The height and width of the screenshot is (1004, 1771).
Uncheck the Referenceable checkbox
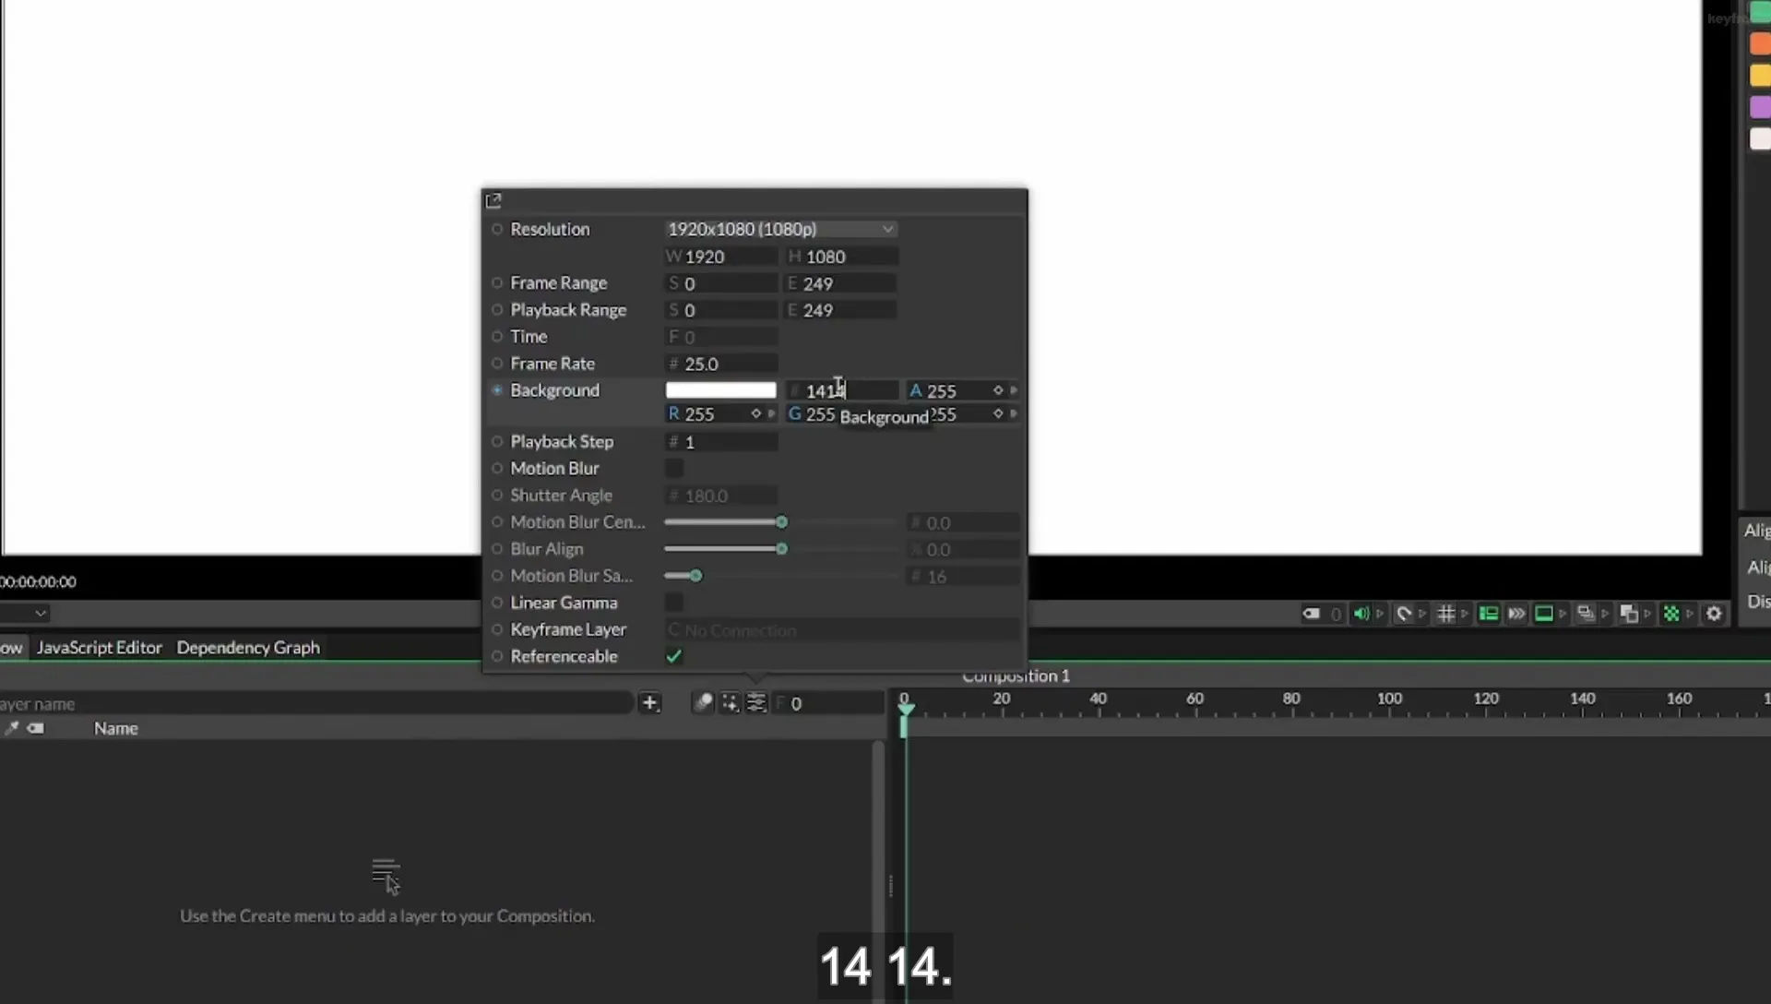(674, 656)
